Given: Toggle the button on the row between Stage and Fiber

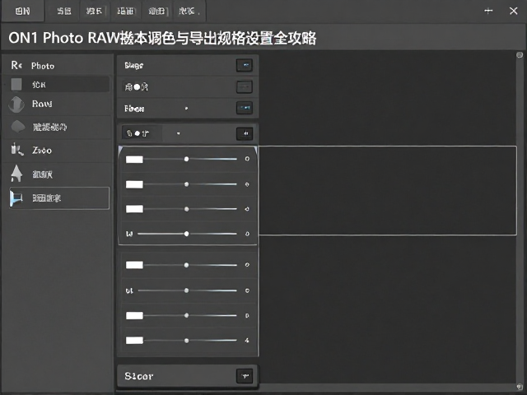Looking at the screenshot, I should coord(245,87).
